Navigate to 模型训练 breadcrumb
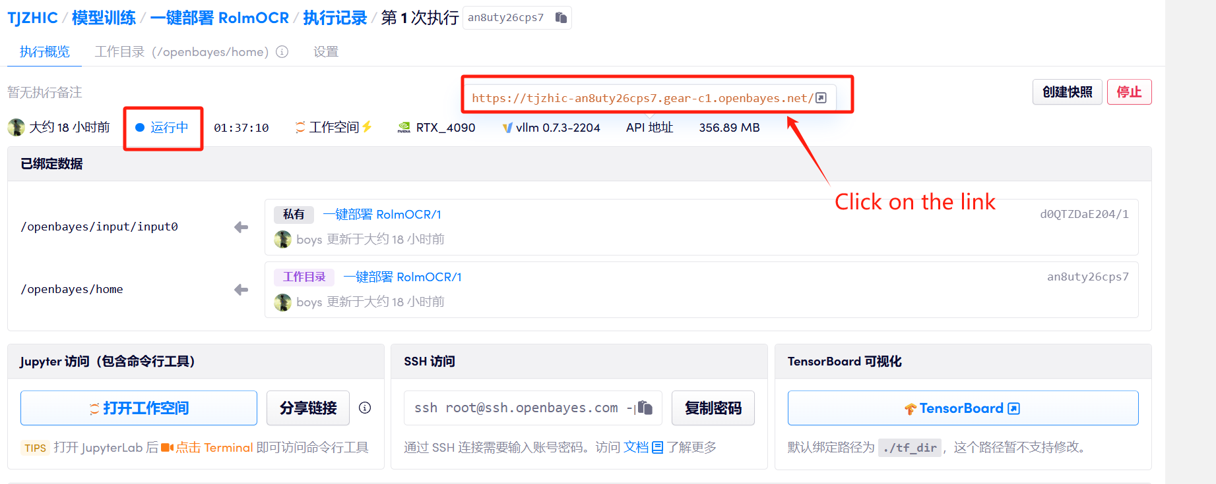The height and width of the screenshot is (484, 1216). click(104, 18)
